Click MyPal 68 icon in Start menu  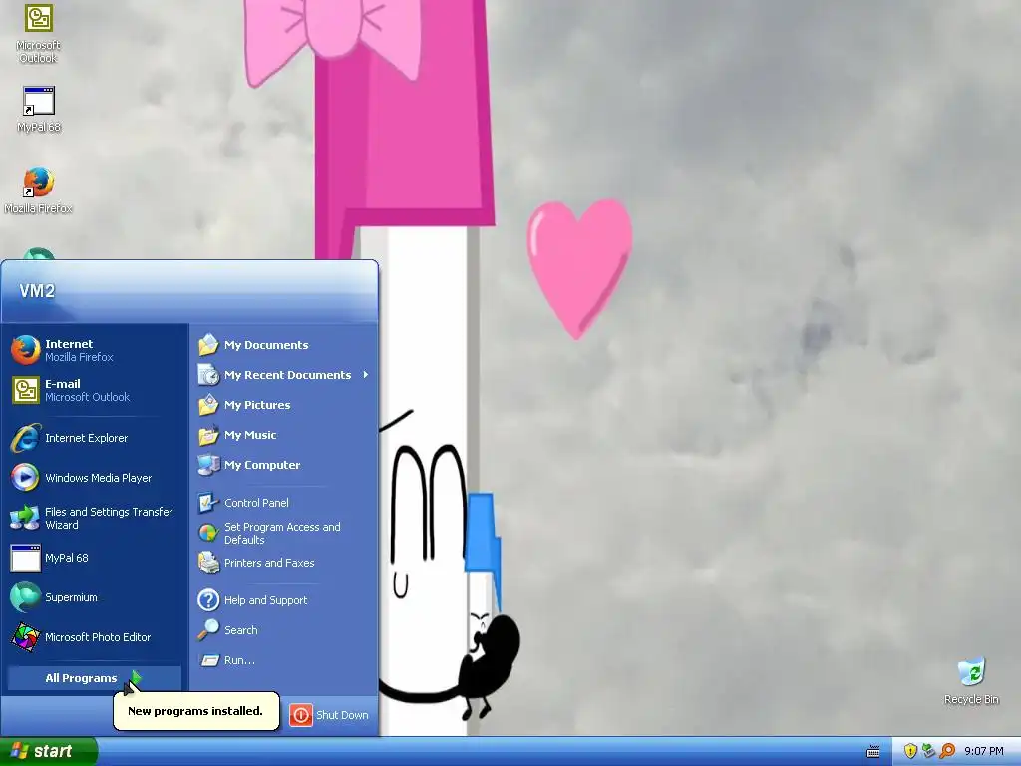pyautogui.click(x=25, y=558)
